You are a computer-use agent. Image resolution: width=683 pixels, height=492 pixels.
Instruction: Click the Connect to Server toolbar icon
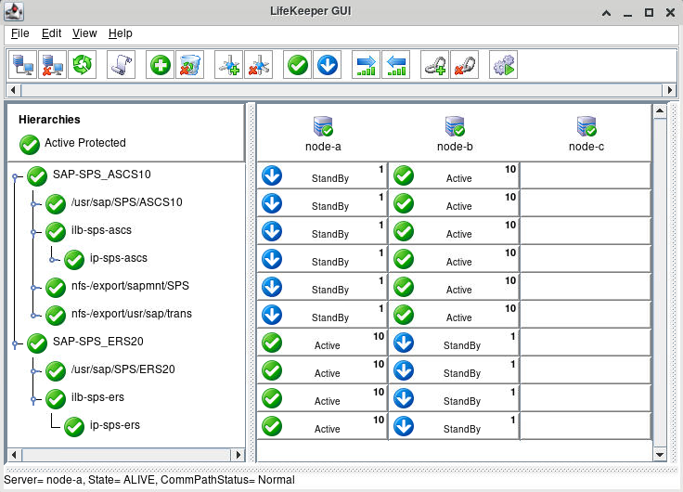pos(22,65)
